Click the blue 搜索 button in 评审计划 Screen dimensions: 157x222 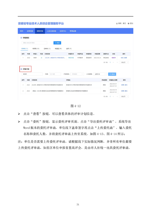coord(112,74)
